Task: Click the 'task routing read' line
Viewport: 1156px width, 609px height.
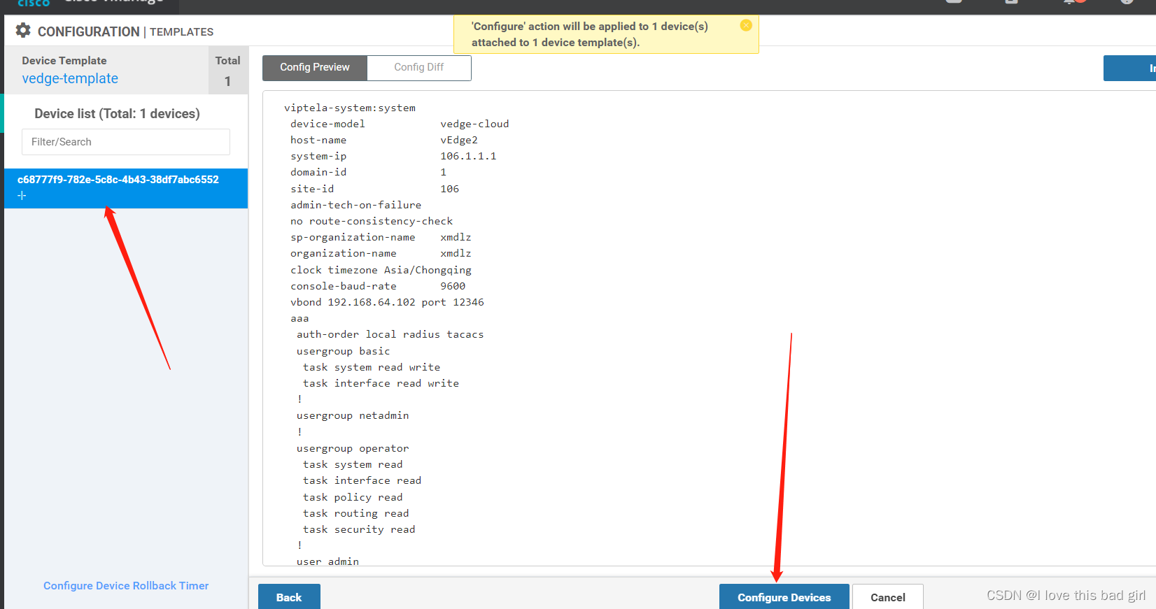Action: tap(356, 513)
